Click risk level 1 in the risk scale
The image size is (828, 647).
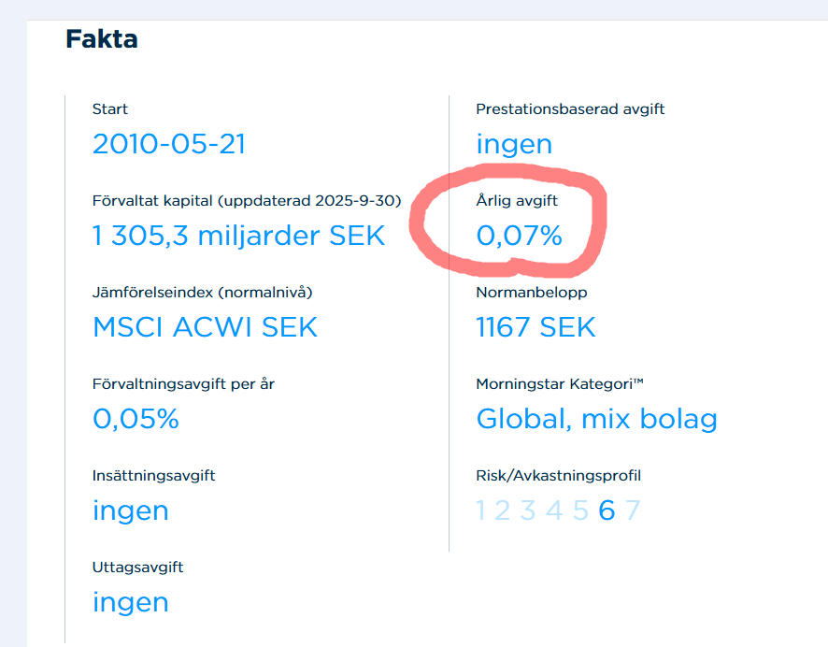click(x=482, y=510)
